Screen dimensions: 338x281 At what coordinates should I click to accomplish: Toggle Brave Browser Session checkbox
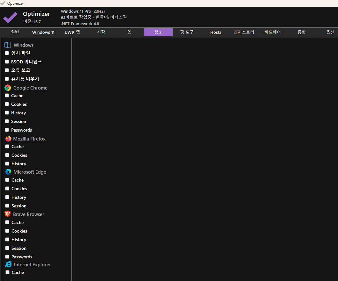click(7, 248)
